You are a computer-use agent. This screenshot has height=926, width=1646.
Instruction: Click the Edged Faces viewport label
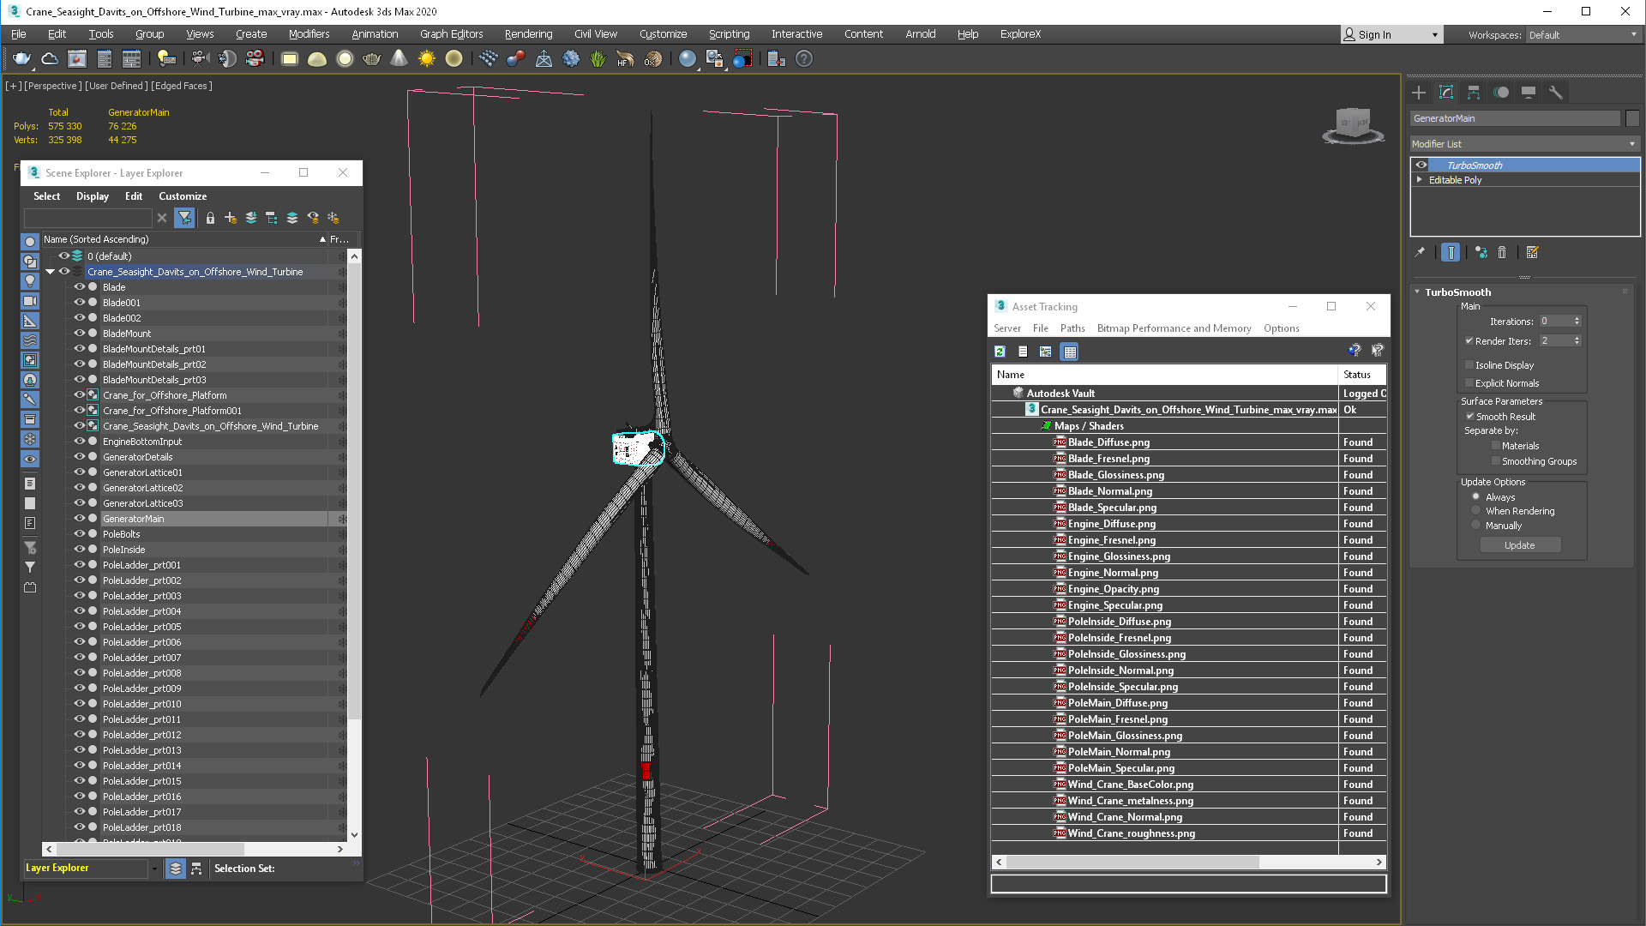click(x=183, y=86)
